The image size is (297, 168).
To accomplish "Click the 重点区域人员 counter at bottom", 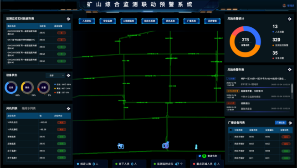I will [207, 164].
